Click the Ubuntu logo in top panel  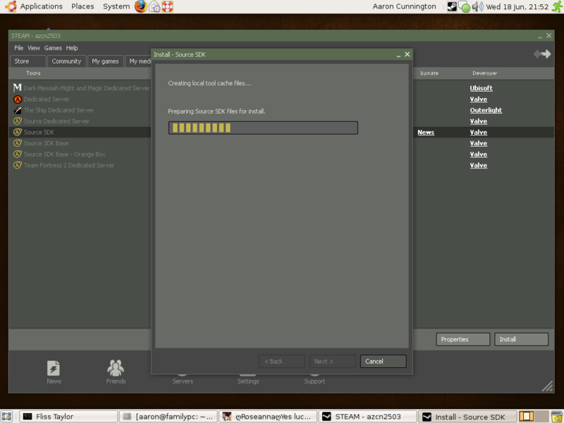(11, 6)
